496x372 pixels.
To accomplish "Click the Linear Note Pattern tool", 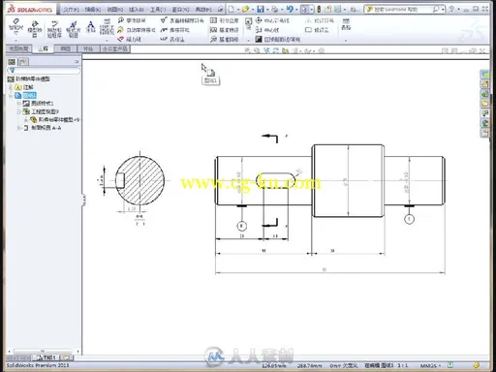I will pyautogui.click(x=107, y=27).
